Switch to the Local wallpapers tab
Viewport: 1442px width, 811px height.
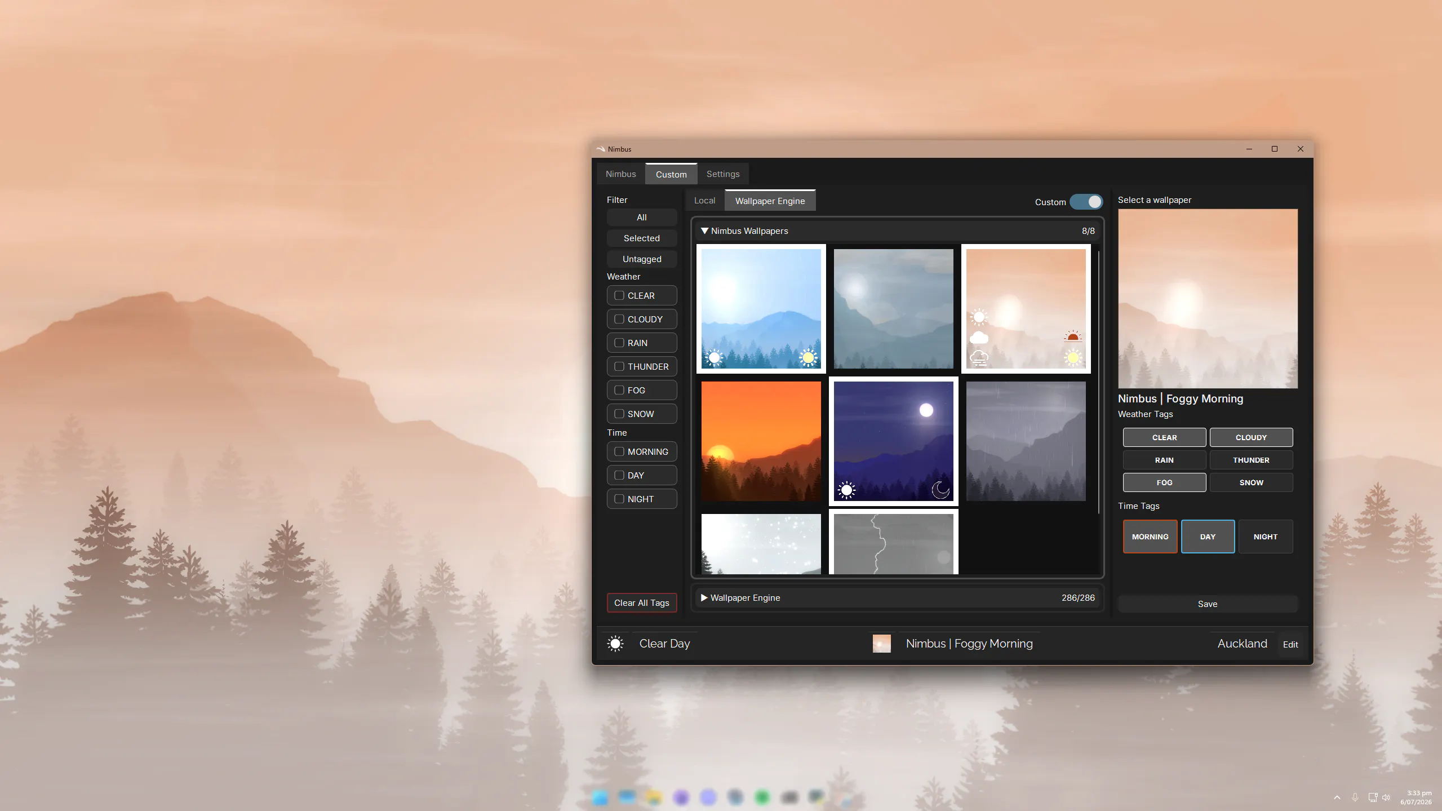[x=704, y=201]
